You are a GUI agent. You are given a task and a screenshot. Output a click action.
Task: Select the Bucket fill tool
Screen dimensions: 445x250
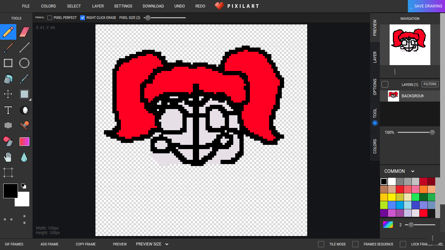point(8,79)
